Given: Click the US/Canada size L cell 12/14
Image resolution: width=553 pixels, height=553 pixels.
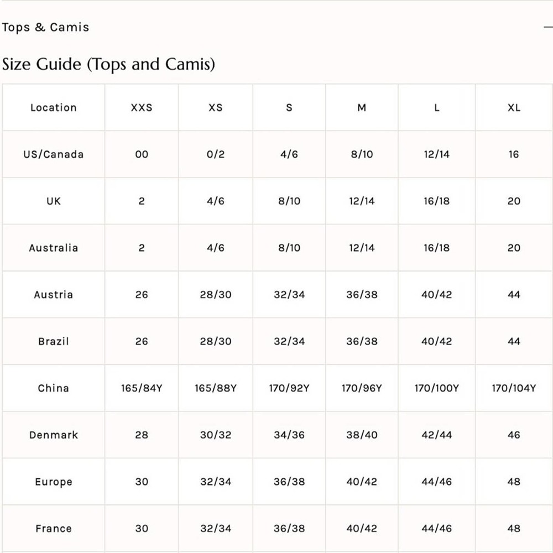Looking at the screenshot, I should (436, 154).
